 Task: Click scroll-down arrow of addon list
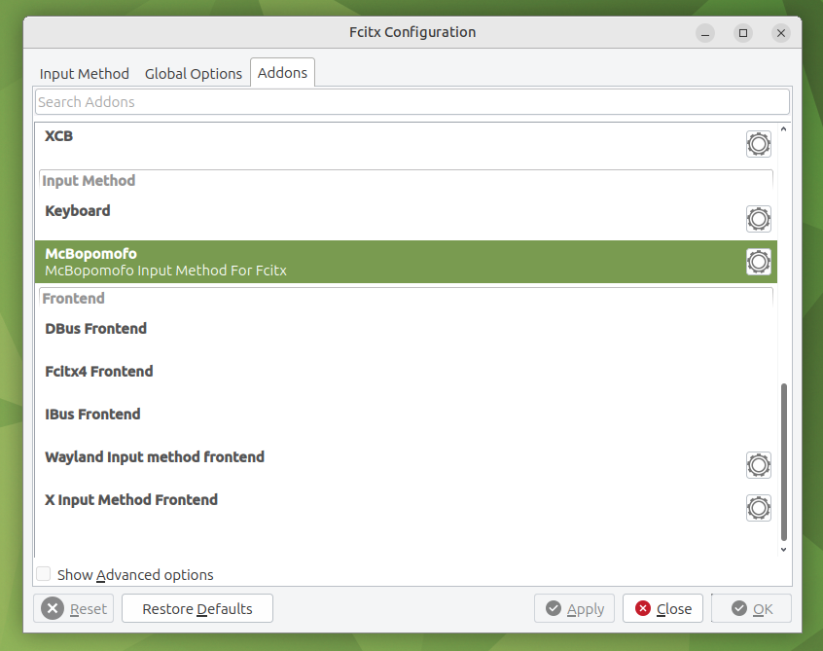[x=784, y=550]
